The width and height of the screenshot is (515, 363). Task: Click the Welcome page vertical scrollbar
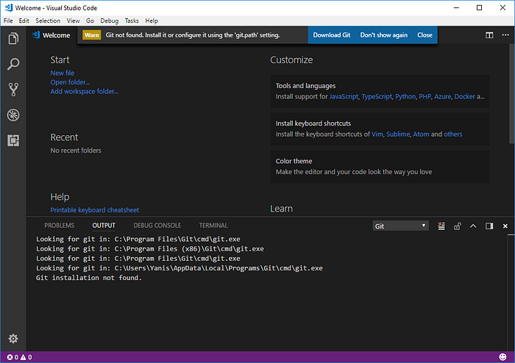(512, 93)
